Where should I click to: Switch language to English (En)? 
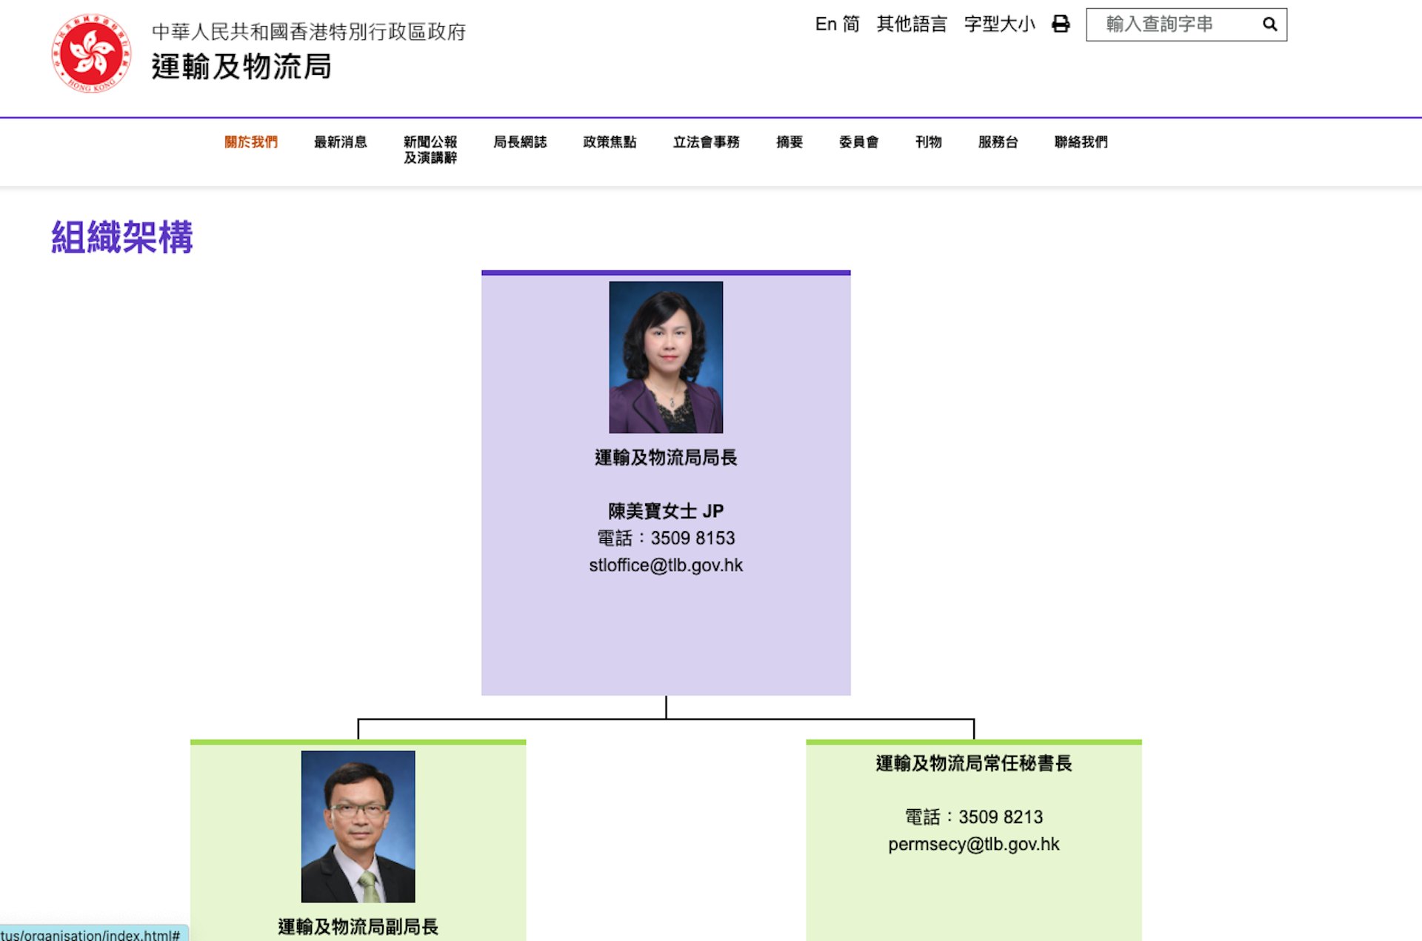[x=825, y=24]
